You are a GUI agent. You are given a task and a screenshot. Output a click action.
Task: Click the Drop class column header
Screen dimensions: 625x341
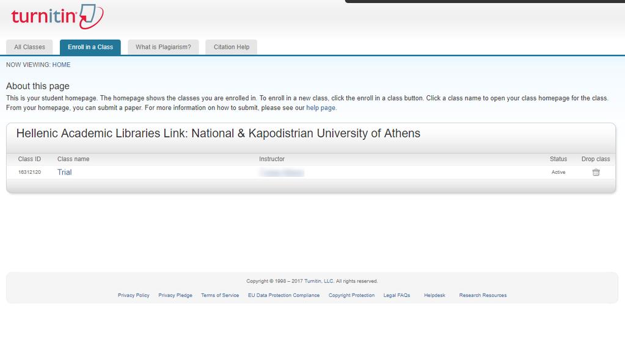596,159
